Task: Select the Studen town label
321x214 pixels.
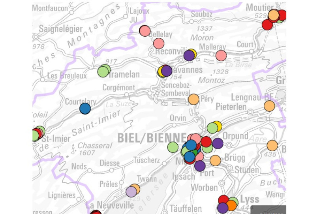Action: point(247,170)
